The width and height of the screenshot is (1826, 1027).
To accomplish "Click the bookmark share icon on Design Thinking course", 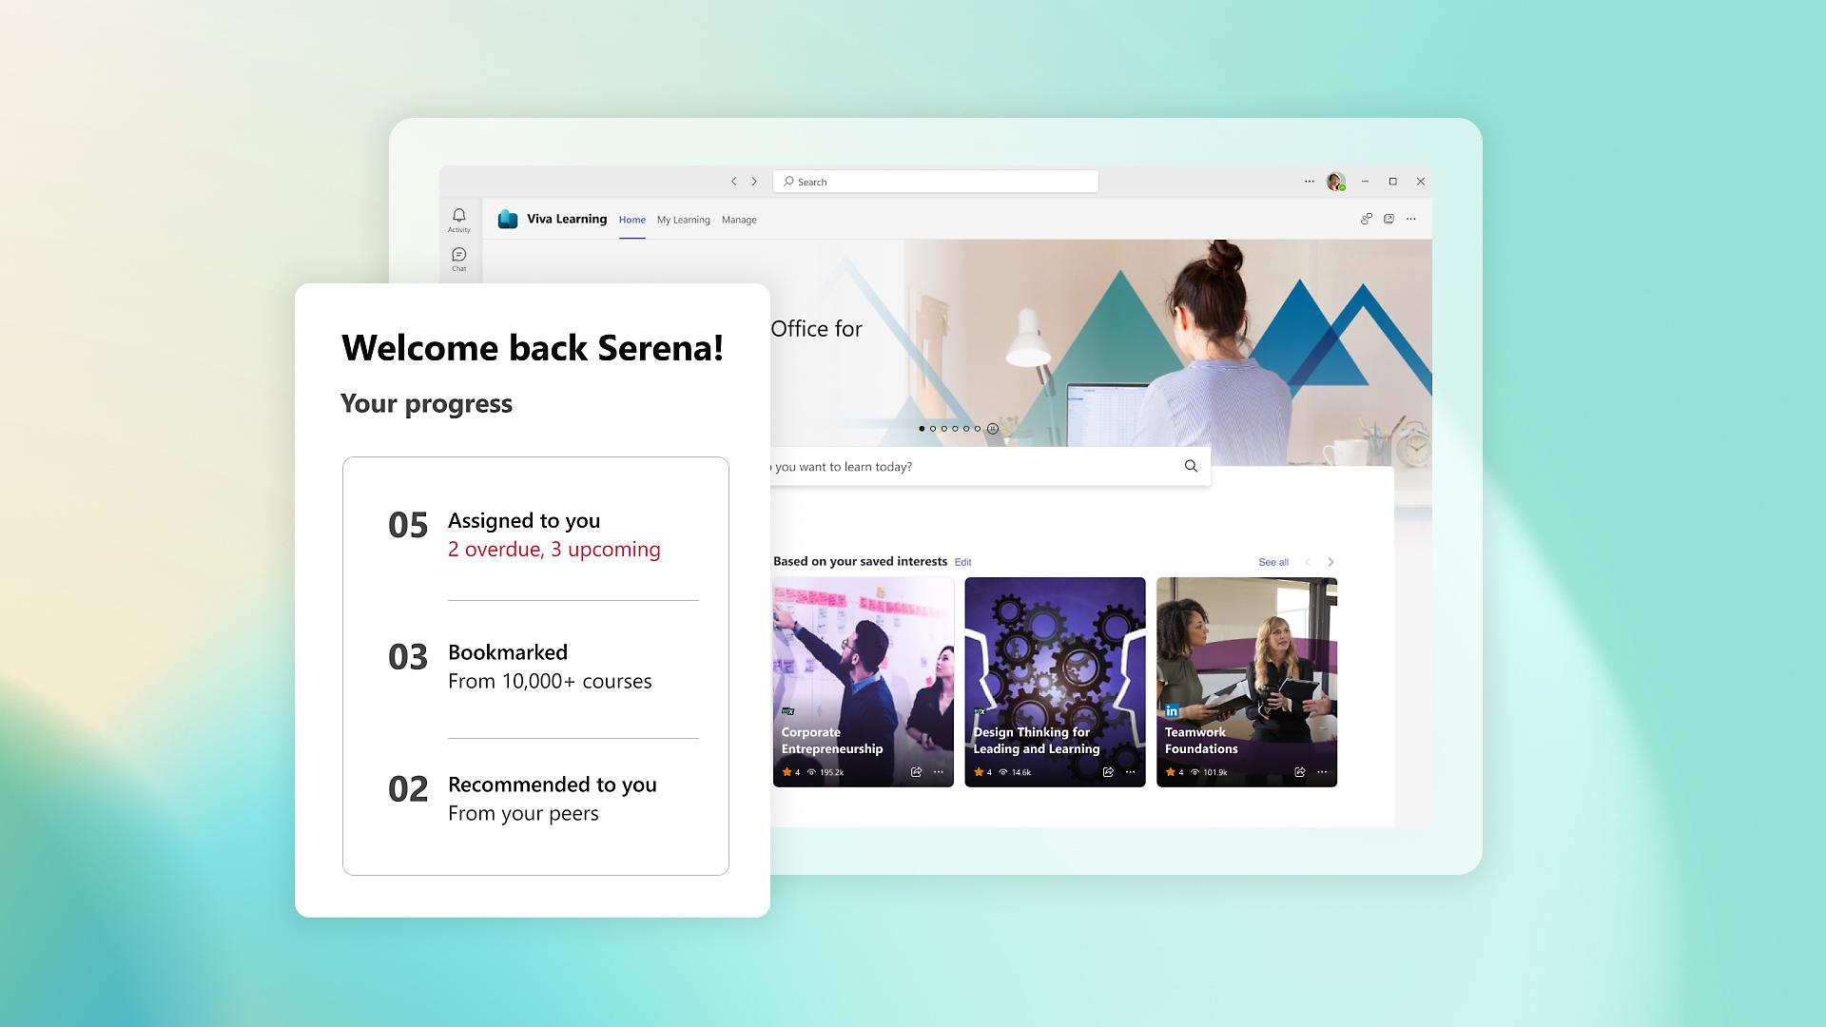I will click(x=1105, y=771).
